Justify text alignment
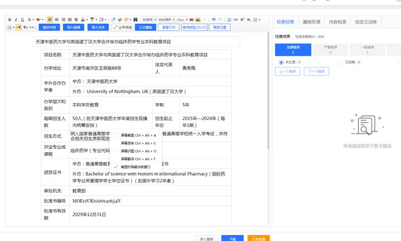The height and width of the screenshot is (241, 401). click(x=70, y=19)
